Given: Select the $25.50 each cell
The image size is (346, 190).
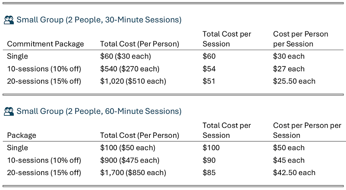Looking at the screenshot, I should tap(294, 81).
